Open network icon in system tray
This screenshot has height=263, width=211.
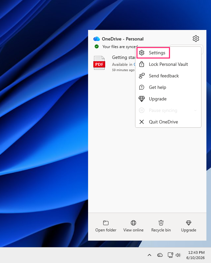click(x=171, y=255)
